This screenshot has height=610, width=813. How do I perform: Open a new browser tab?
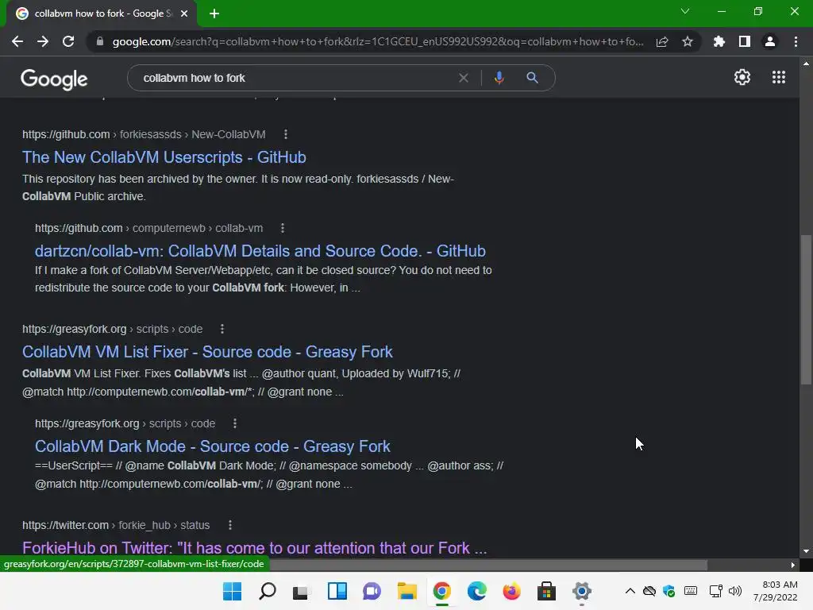[x=214, y=14]
